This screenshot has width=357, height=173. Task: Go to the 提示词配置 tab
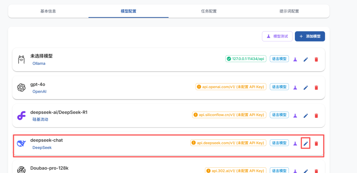289,11
